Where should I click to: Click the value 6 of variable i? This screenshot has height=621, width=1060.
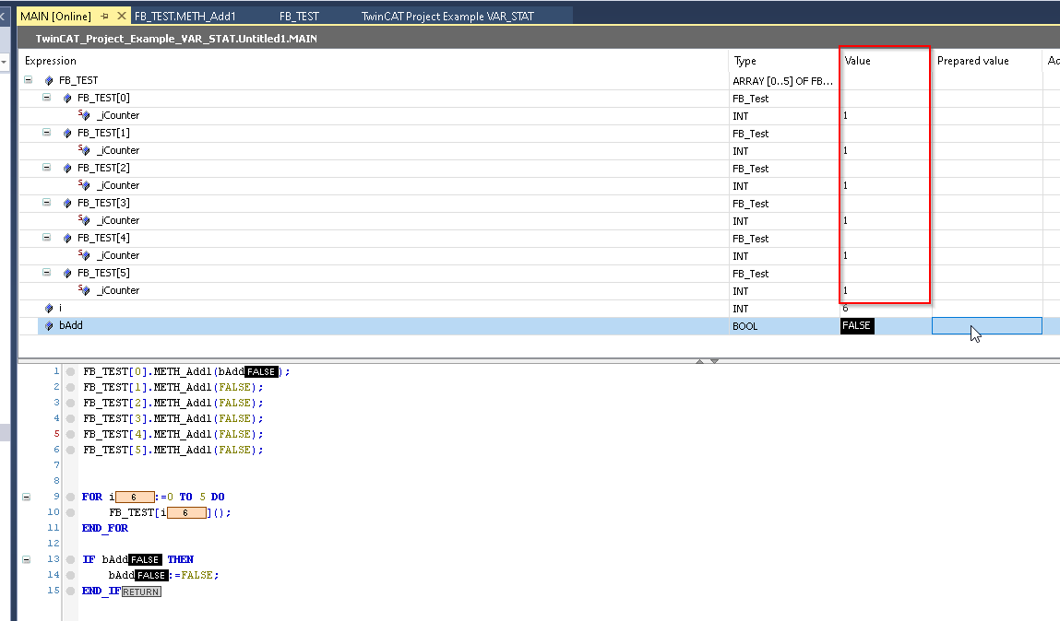coord(845,309)
